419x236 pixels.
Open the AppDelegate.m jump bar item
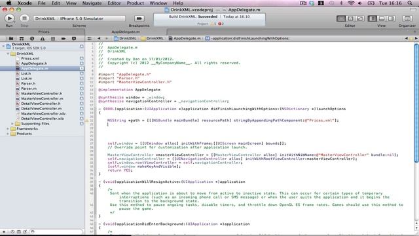185,39
